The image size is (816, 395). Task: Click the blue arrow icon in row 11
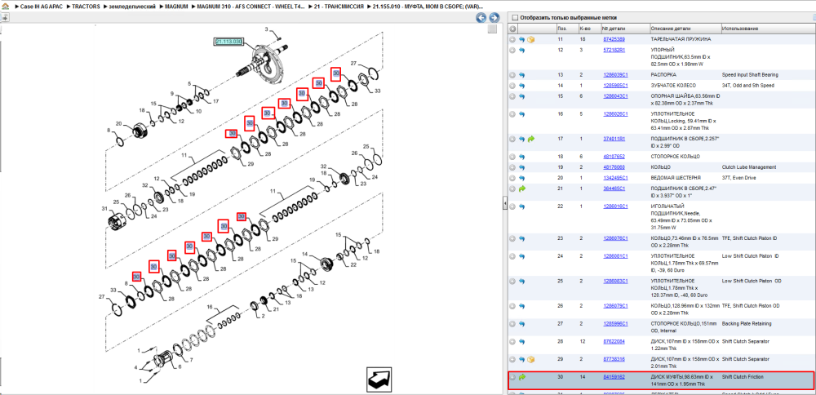click(x=521, y=39)
